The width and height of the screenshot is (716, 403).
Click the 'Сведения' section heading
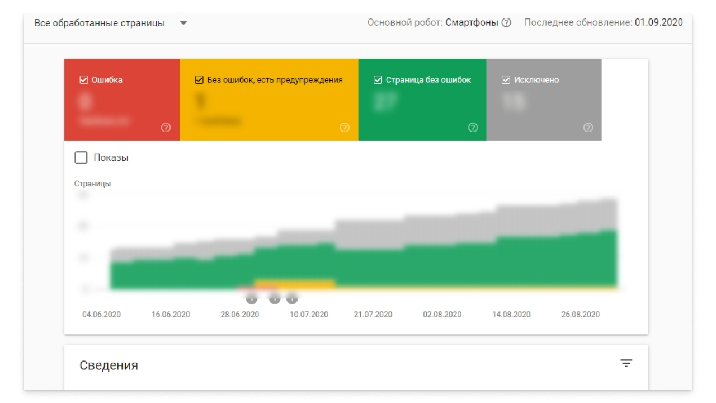[109, 365]
